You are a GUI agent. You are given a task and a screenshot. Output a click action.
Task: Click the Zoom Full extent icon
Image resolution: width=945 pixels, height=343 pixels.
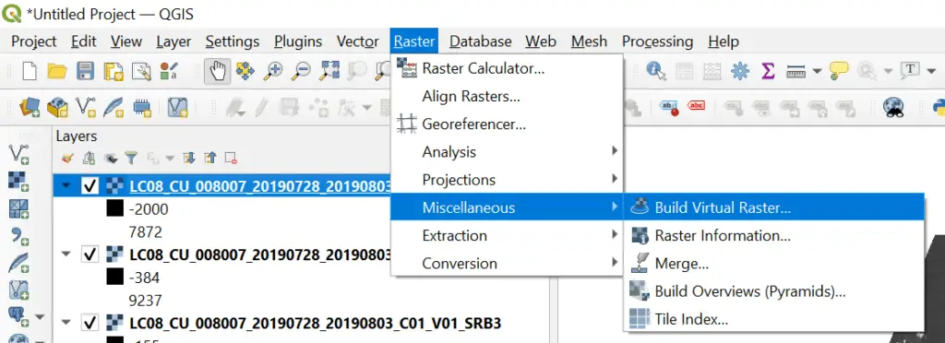point(329,71)
